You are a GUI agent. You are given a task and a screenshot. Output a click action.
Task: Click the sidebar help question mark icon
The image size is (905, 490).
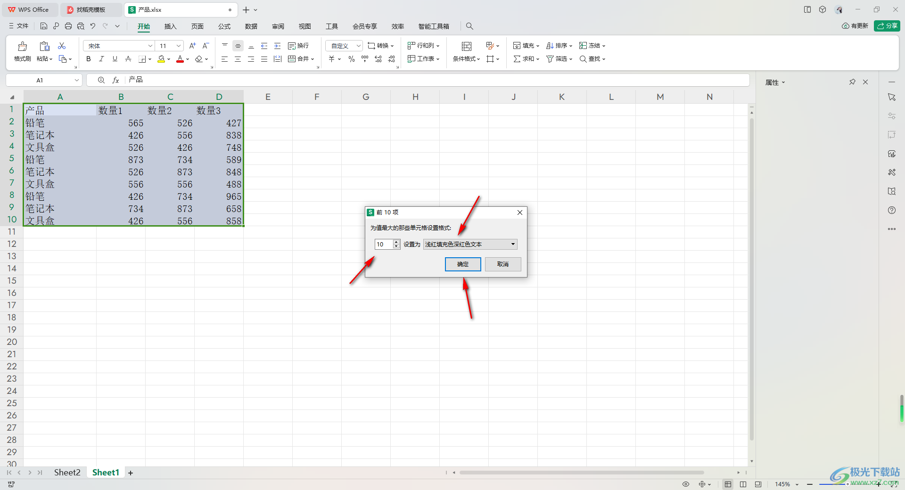(x=892, y=210)
